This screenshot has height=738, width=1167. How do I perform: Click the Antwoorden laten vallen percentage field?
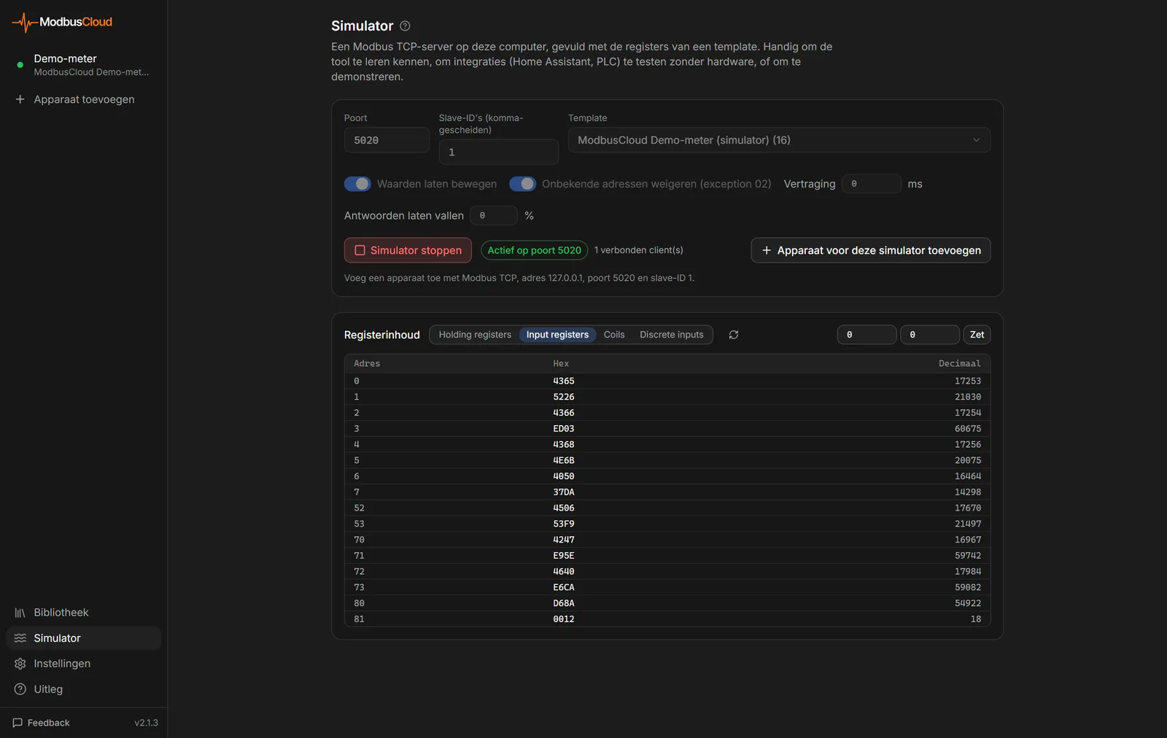click(494, 215)
